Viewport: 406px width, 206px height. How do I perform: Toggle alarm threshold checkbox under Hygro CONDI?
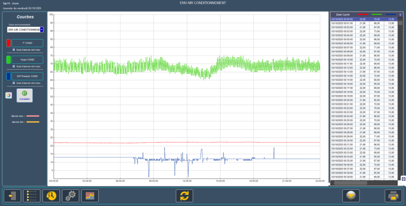pyautogui.click(x=14, y=67)
